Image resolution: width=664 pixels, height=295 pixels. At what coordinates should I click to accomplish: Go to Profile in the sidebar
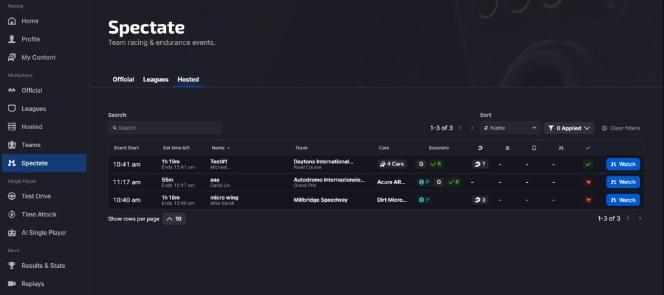coord(30,39)
